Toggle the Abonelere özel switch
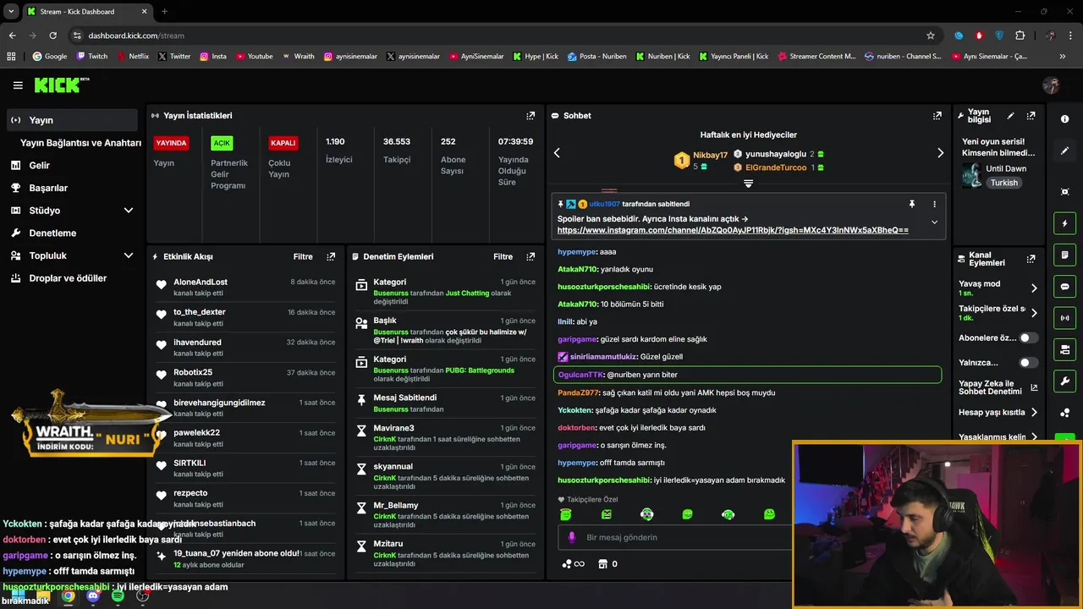The image size is (1083, 609). 1028,337
